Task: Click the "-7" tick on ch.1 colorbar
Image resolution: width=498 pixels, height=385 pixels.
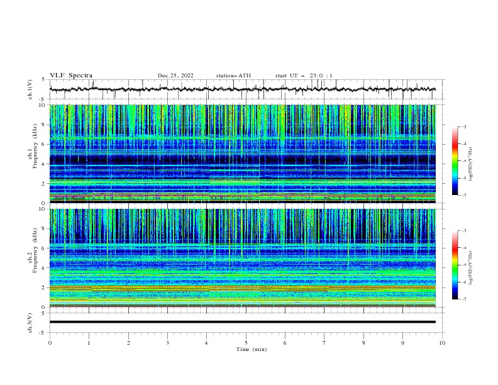Action: 463,195
